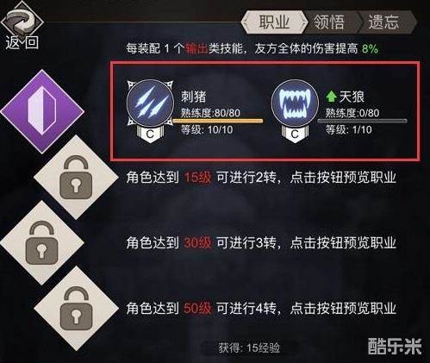Click the C rank badge under 天狼

[x=295, y=134]
